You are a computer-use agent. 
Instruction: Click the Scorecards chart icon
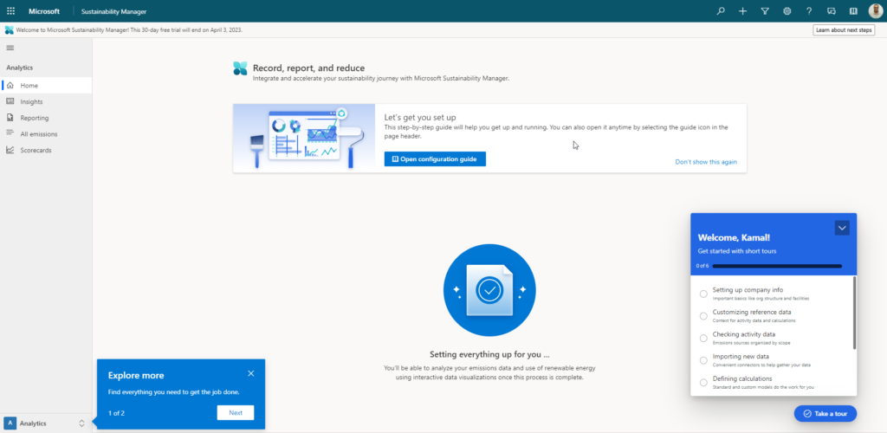10,150
